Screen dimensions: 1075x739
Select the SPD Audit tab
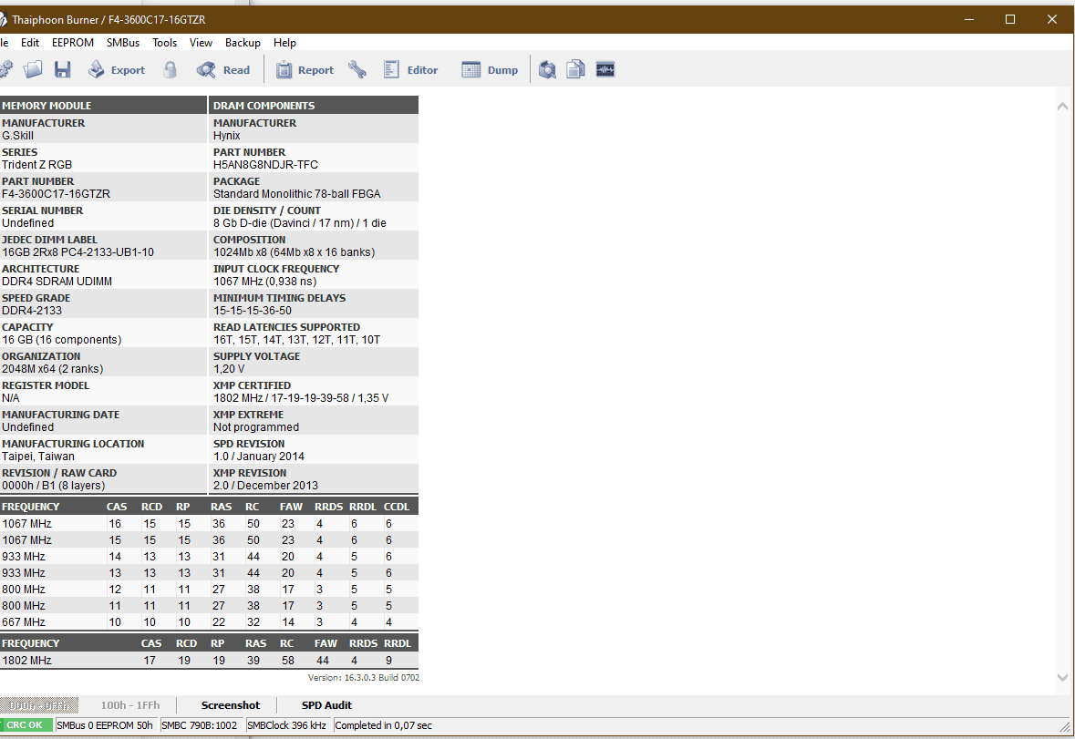(x=326, y=704)
